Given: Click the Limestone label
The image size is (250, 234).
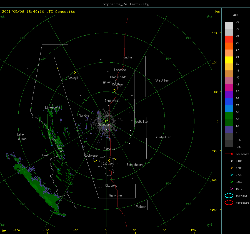Looking at the screenshot, I should coord(52,107).
